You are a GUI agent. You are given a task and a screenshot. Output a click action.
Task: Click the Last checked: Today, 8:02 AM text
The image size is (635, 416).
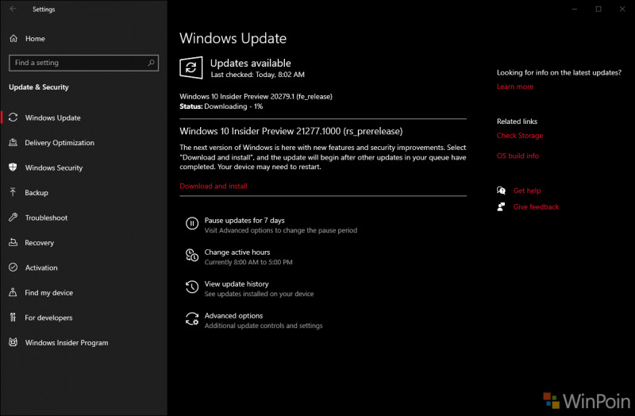[x=257, y=75]
